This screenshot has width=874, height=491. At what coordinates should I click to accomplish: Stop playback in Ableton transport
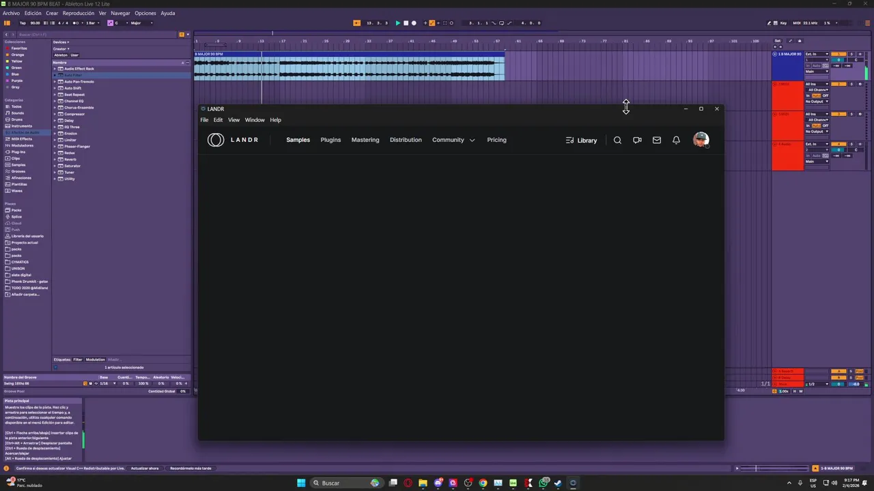(406, 23)
